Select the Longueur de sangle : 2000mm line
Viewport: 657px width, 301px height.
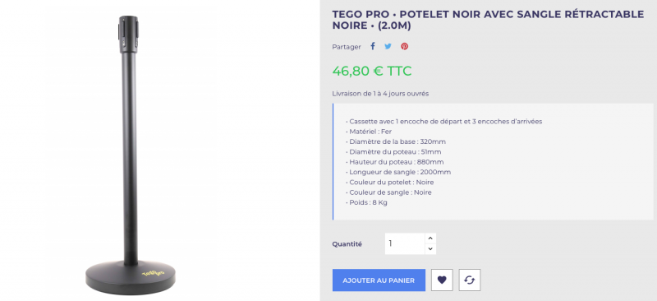click(x=398, y=172)
